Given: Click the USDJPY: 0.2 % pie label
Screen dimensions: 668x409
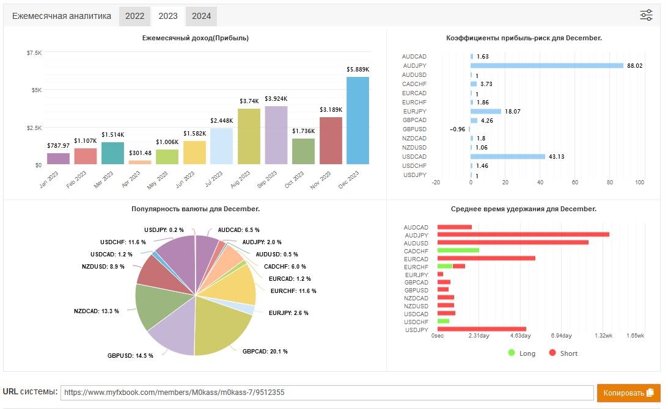Looking at the screenshot, I should pos(164,230).
